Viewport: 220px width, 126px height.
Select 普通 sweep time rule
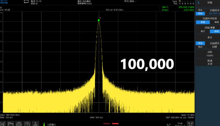[x=203, y=22]
